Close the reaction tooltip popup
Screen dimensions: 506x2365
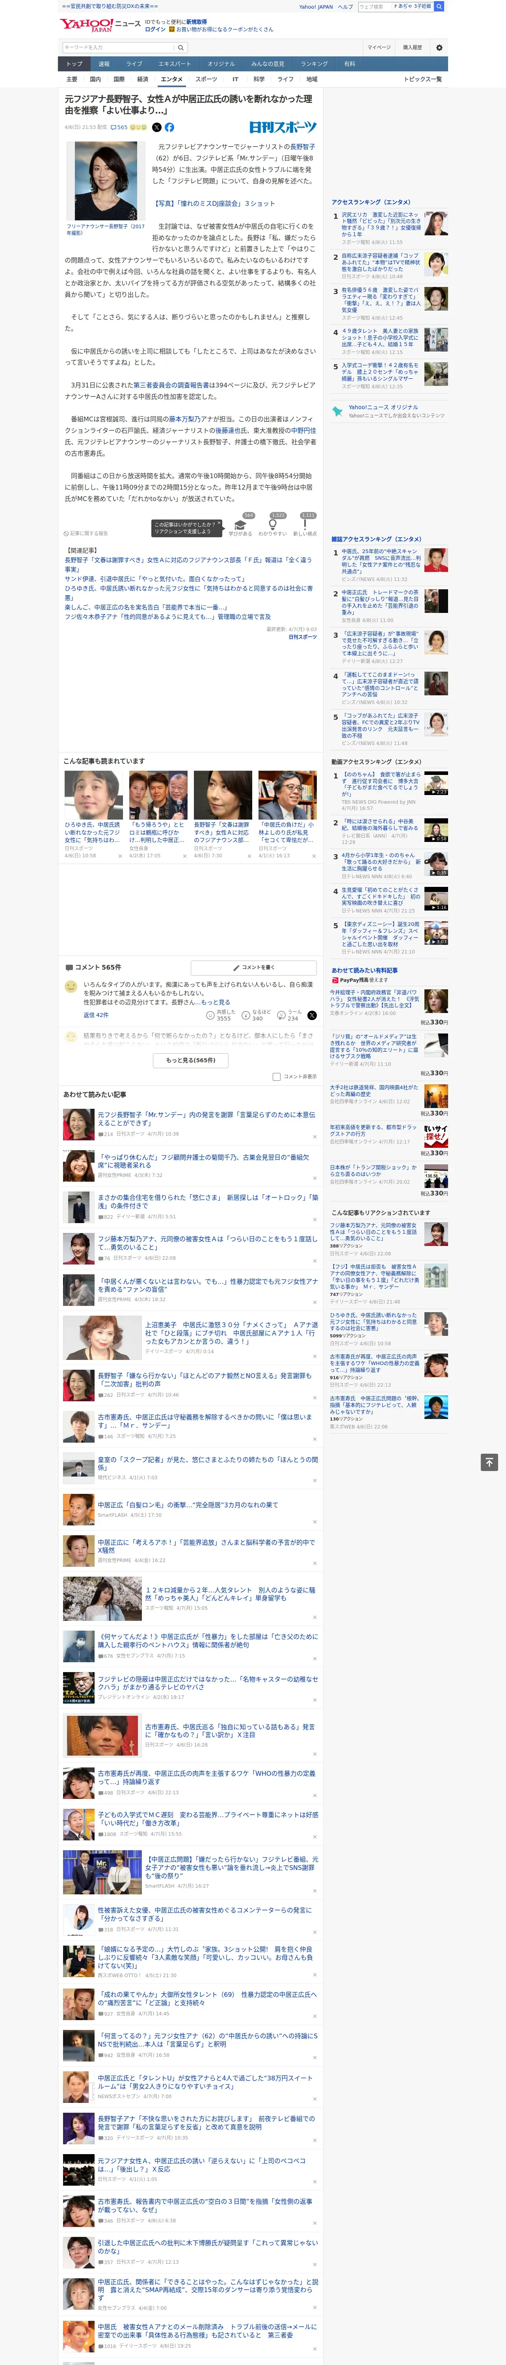(219, 524)
